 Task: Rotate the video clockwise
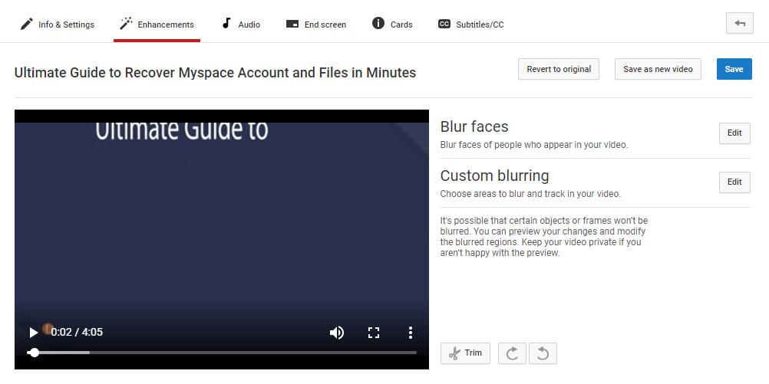coord(512,353)
